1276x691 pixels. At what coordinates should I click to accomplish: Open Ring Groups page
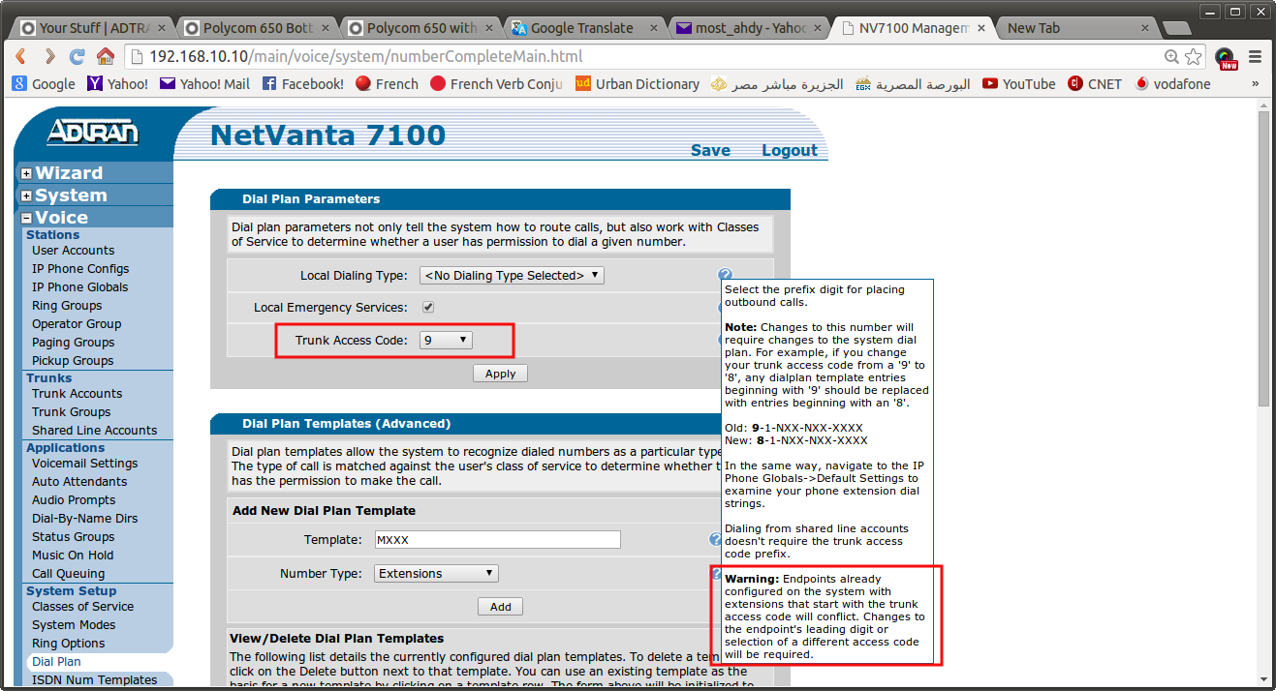67,305
